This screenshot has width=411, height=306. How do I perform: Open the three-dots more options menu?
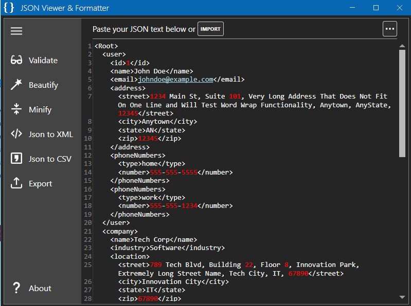[390, 29]
